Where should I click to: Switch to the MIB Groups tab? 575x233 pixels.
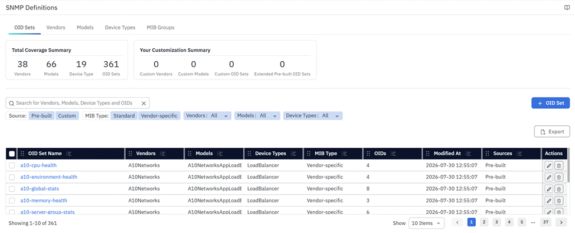tap(161, 28)
